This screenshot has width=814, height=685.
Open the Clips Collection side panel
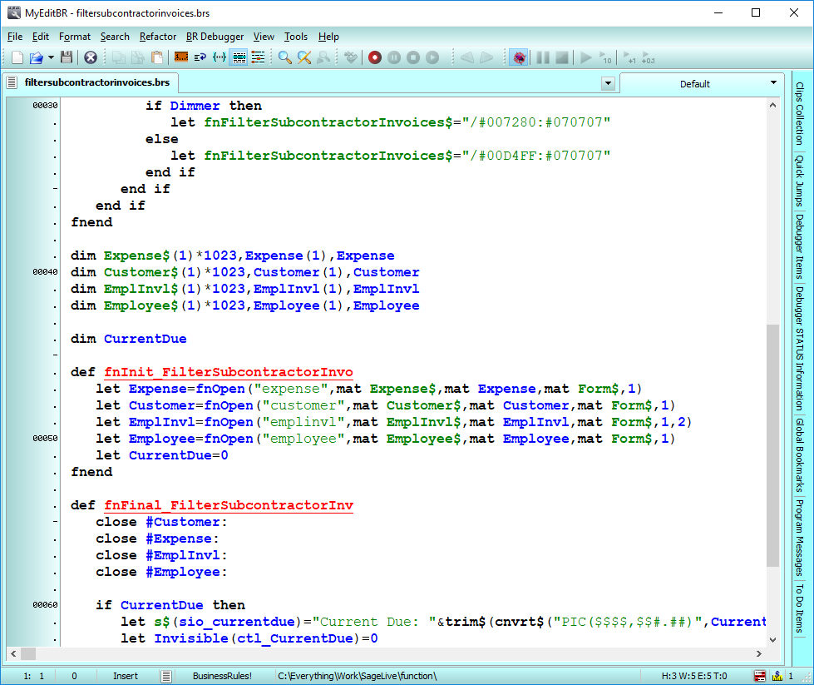coord(799,114)
